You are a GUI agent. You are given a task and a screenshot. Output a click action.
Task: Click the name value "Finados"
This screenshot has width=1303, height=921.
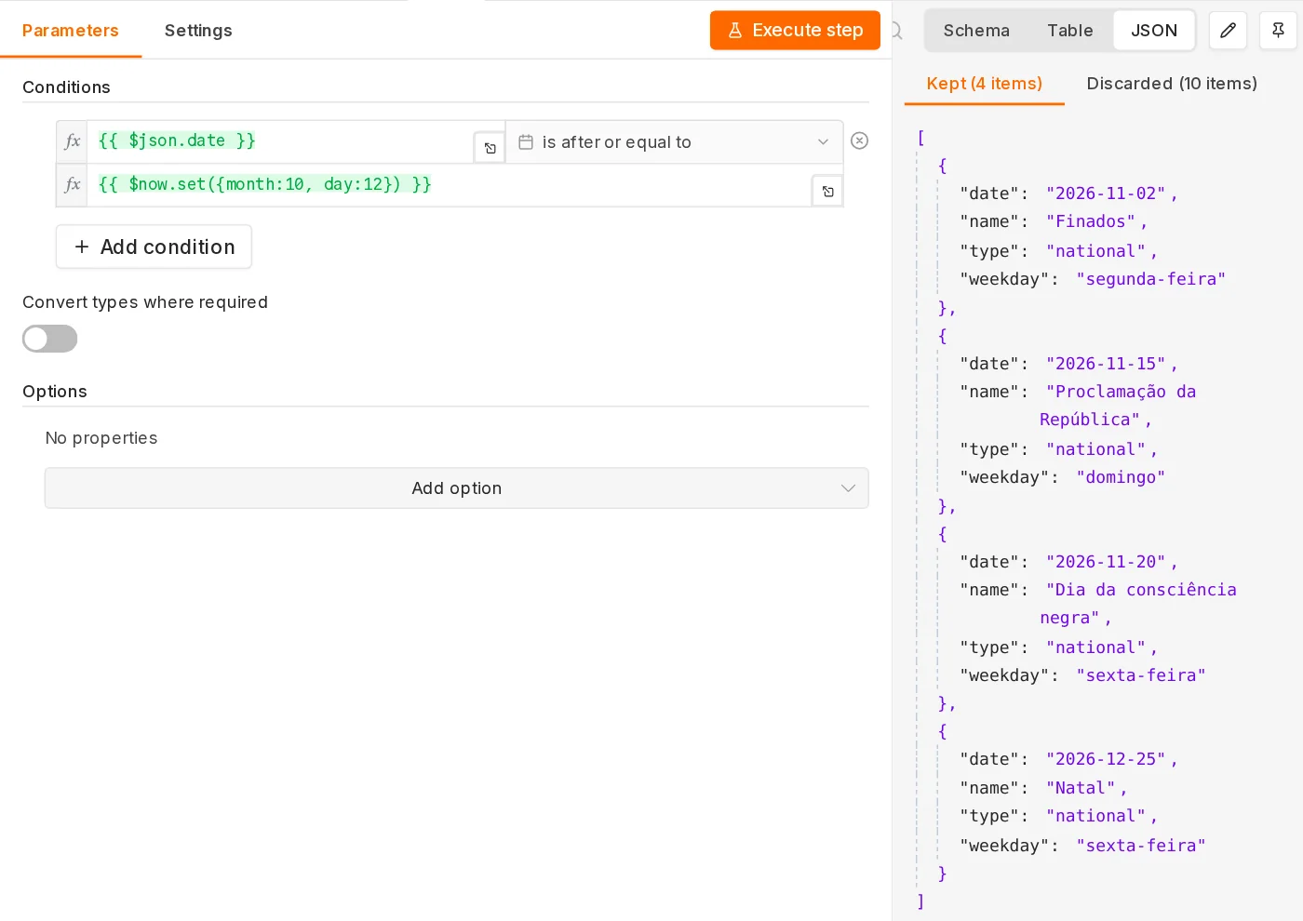coord(1090,221)
